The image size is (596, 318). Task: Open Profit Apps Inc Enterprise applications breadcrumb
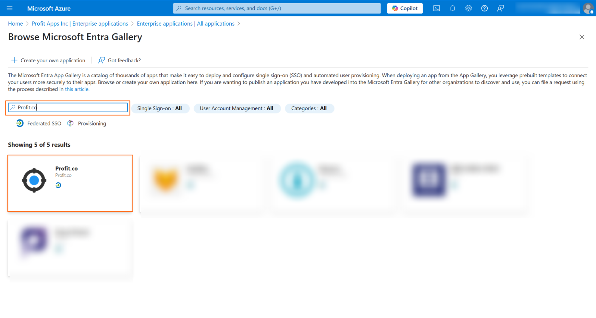click(x=80, y=24)
